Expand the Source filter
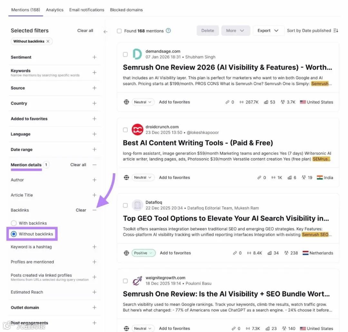The image size is (348, 332). point(94,88)
